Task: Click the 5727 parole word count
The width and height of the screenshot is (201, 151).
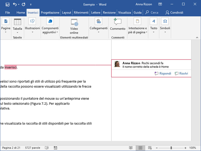Action: point(32,148)
